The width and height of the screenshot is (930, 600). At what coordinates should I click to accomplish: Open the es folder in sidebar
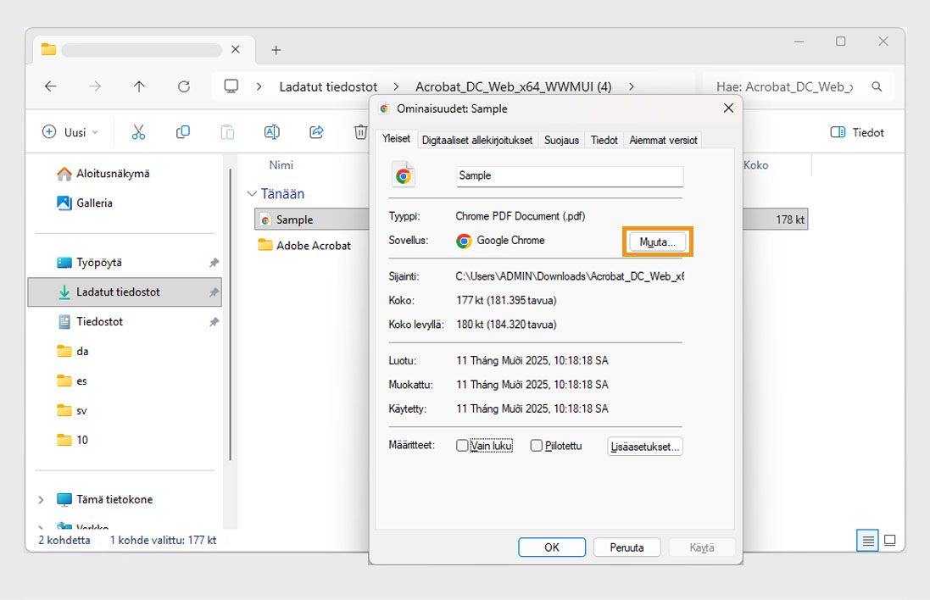(72, 381)
